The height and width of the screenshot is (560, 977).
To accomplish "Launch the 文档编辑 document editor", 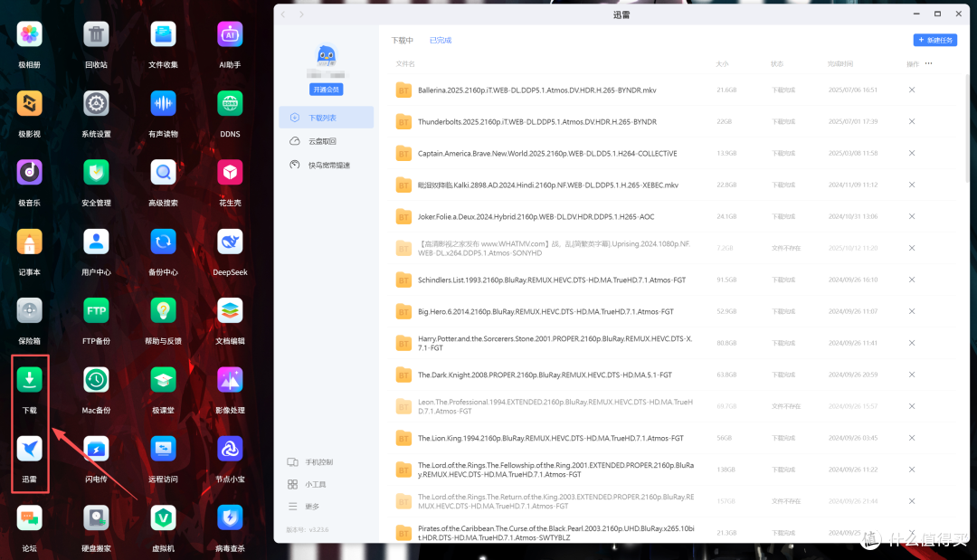I will (x=230, y=311).
